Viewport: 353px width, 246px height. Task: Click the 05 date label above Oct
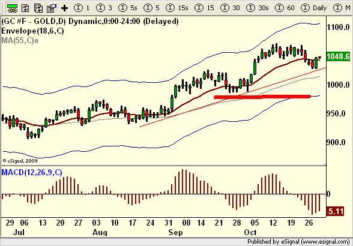click(x=255, y=223)
